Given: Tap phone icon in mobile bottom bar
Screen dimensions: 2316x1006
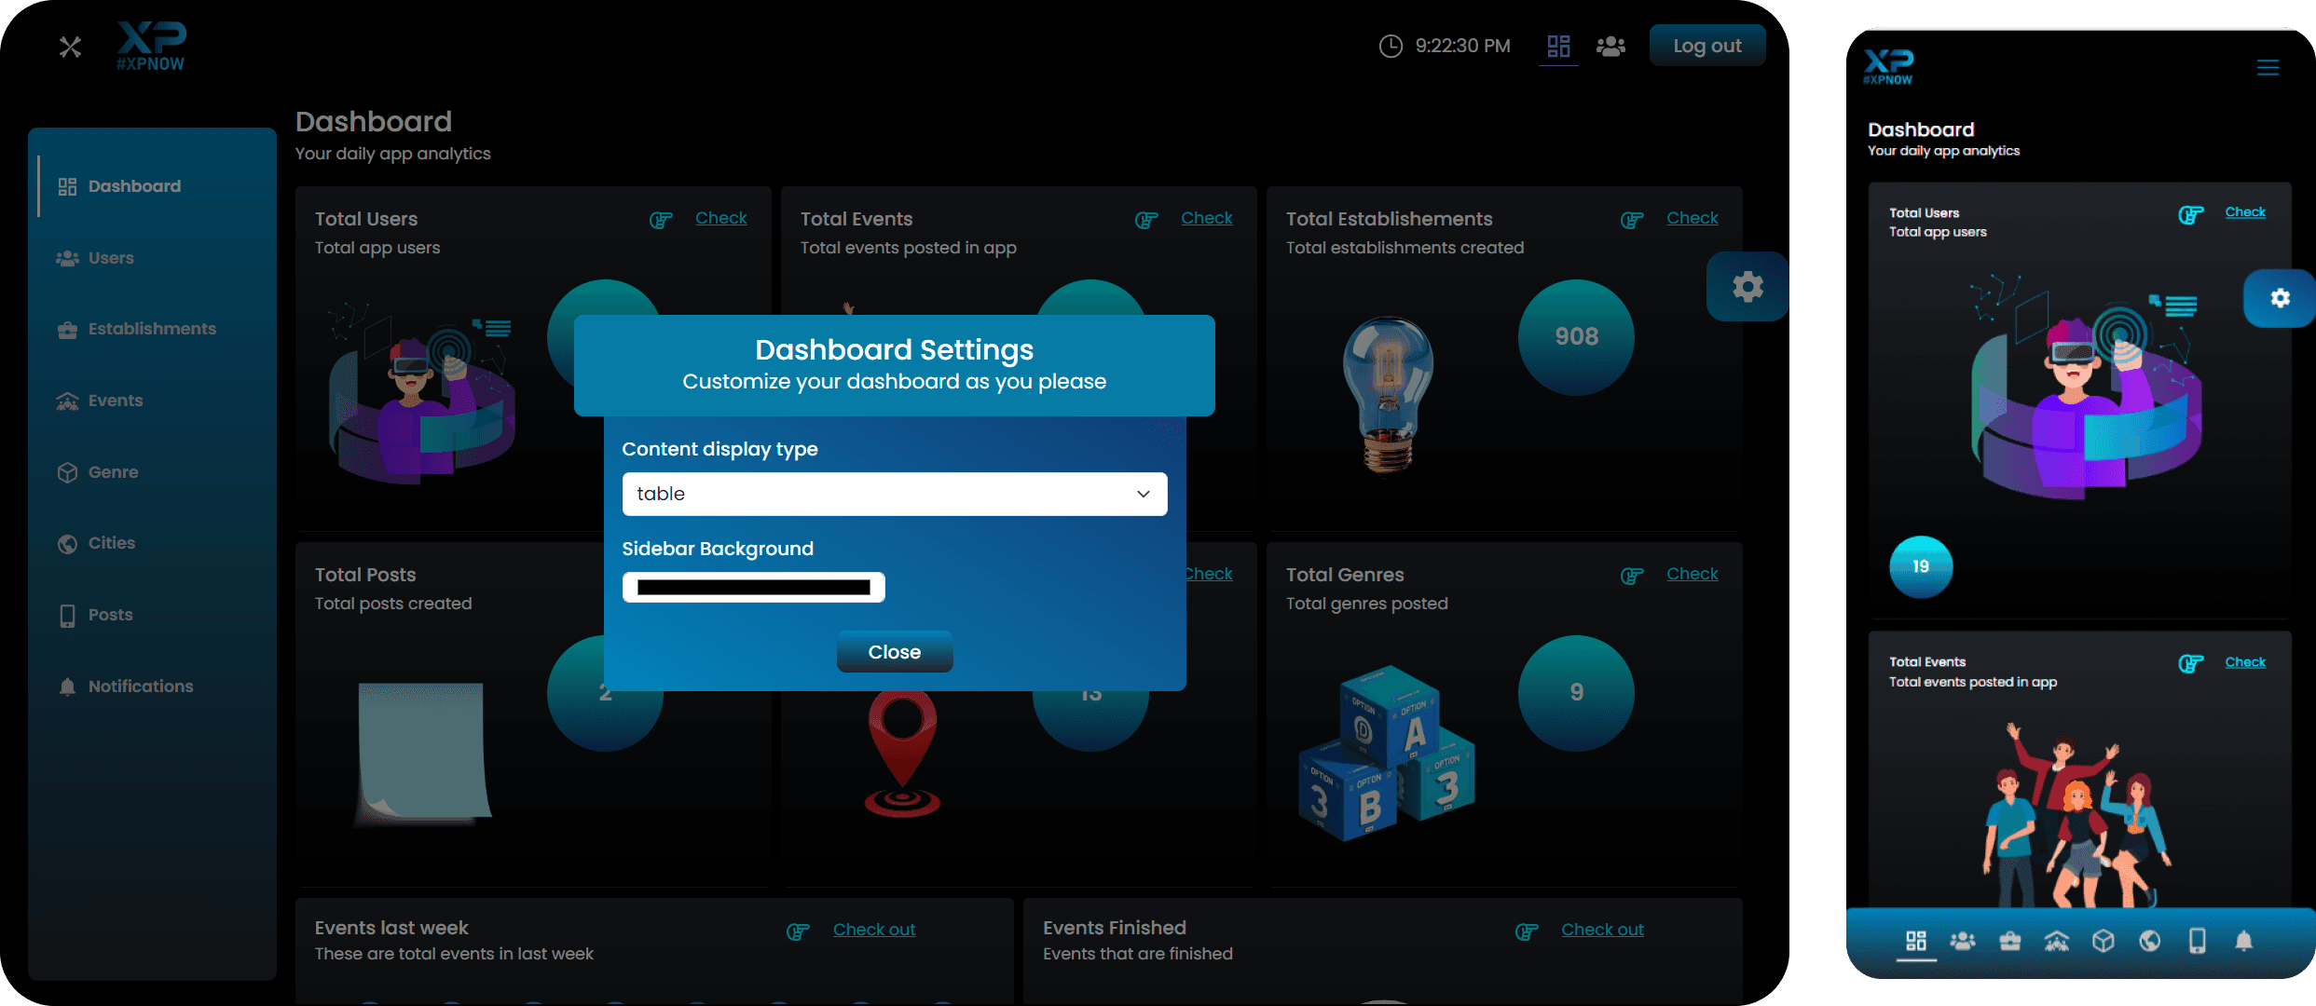Looking at the screenshot, I should click(2197, 941).
